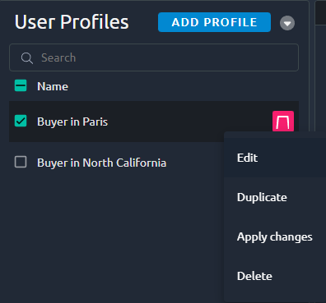Click the pink icon on Buyer in Paris
326x303 pixels.
(283, 122)
